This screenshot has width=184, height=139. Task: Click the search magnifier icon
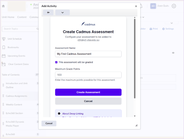37,29
